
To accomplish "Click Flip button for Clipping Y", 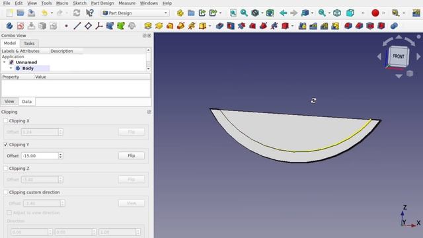I will 132,156.
